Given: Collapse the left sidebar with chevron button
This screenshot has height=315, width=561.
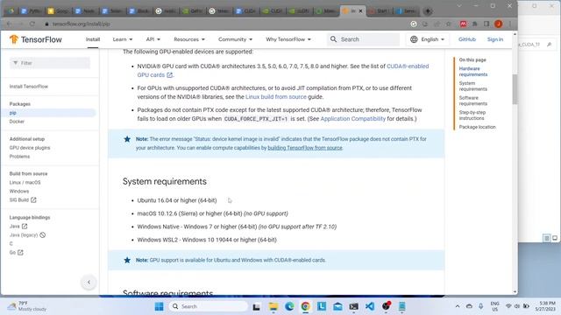Looking at the screenshot, I should coord(89,282).
